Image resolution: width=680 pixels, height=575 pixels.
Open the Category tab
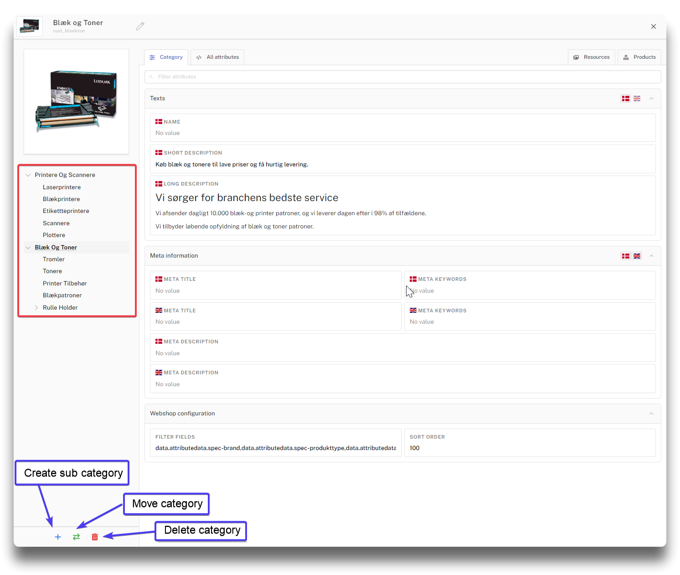166,57
